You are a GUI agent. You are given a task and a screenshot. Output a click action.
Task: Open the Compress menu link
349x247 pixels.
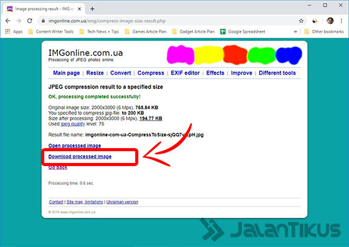tap(151, 73)
